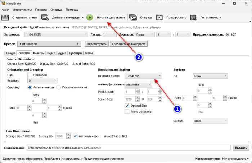
Task: Click the toolbar overflow arrow at right
Action: (250, 21)
